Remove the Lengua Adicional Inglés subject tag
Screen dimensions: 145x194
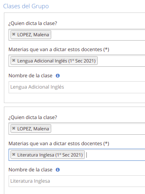pyautogui.click(x=14, y=61)
